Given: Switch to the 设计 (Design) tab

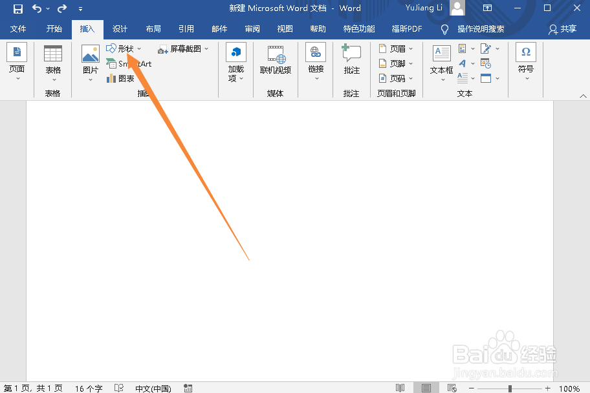Looking at the screenshot, I should pos(120,29).
